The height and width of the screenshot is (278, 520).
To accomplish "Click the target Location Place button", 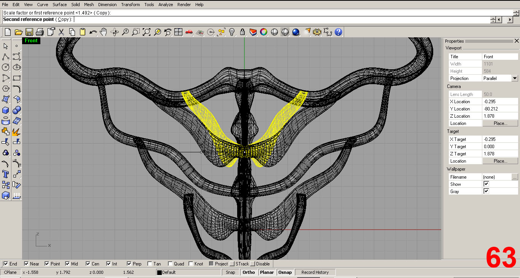I will (x=500, y=161).
